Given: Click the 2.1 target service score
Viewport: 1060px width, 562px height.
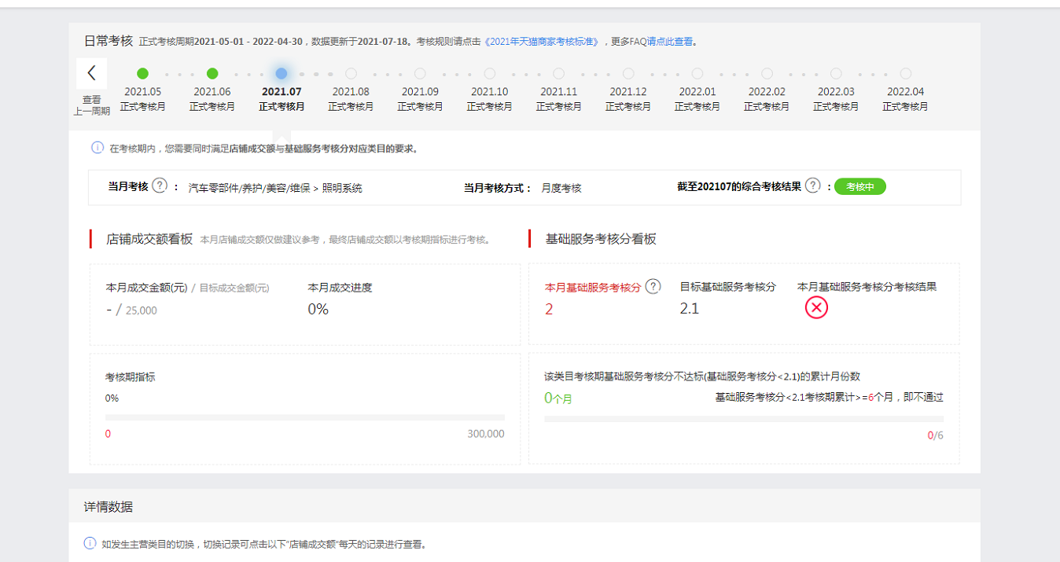Looking at the screenshot, I should [x=690, y=309].
